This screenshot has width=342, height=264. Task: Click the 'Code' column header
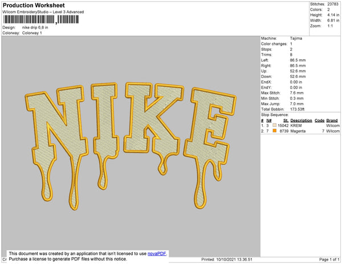coord(320,121)
